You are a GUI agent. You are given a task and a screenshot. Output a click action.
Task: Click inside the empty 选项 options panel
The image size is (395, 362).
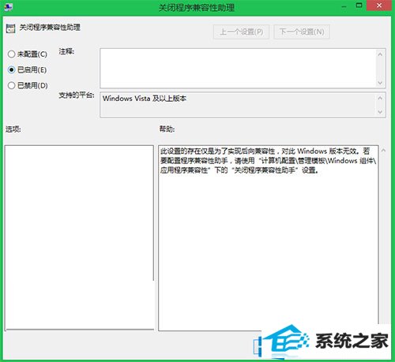click(x=79, y=237)
